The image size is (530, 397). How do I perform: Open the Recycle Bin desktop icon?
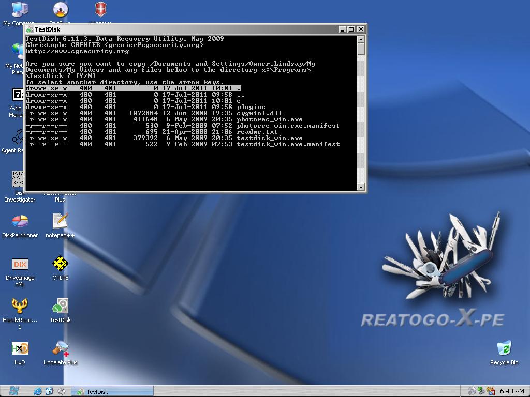tap(504, 348)
